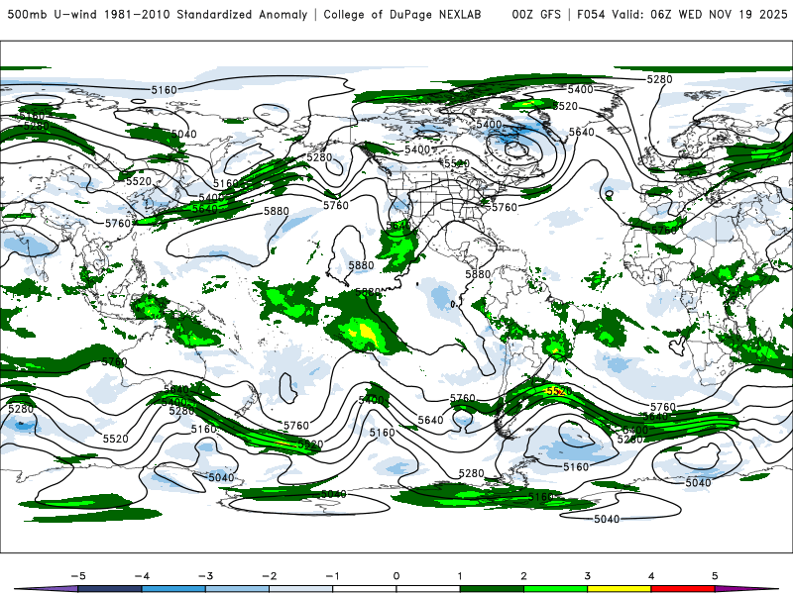Select the light blue -3 to -2 colorbar segment
Viewport: 793px width, 594px height.
(x=237, y=589)
